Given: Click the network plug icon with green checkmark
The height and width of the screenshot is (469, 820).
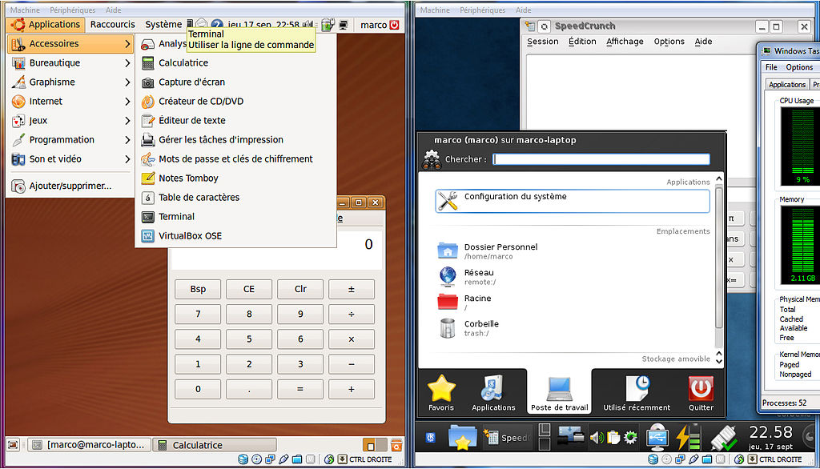Looking at the screenshot, I should point(725,439).
